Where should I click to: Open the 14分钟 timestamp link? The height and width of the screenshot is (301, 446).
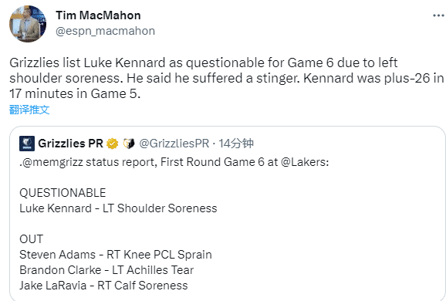click(x=236, y=144)
